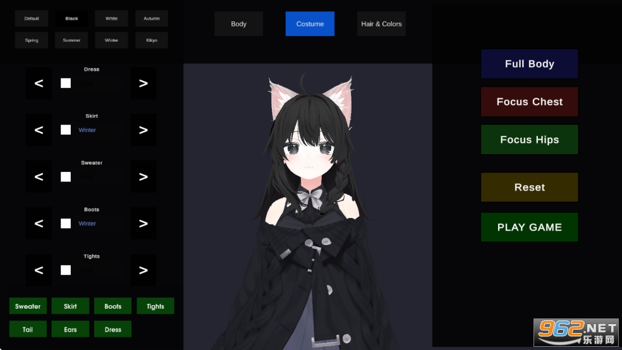This screenshot has width=622, height=350.
Task: Click the Focus Chest button
Action: tap(529, 102)
